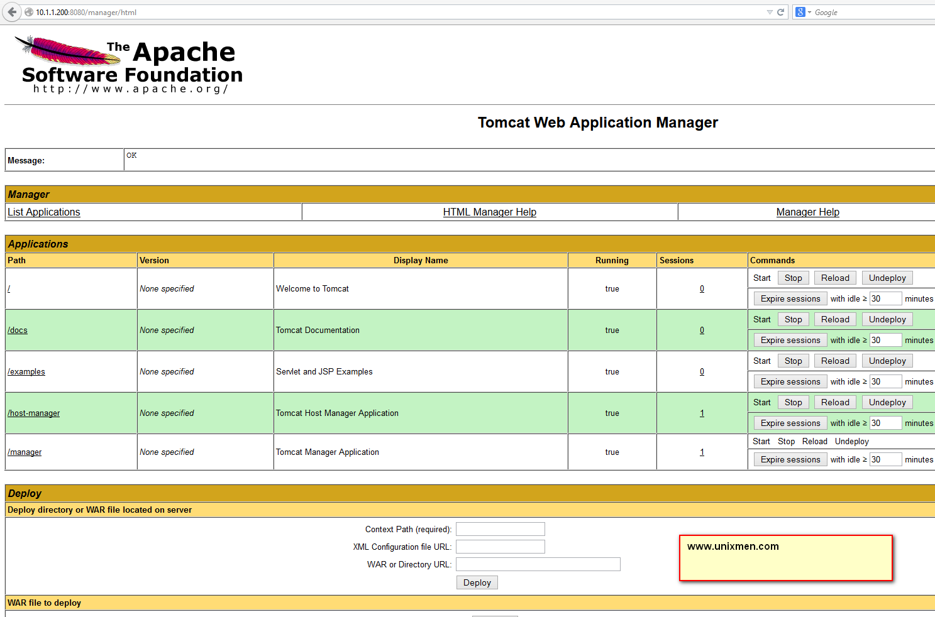This screenshot has width=935, height=617.
Task: Expire sessions for Servlet and JSP Examples
Action: tap(790, 381)
